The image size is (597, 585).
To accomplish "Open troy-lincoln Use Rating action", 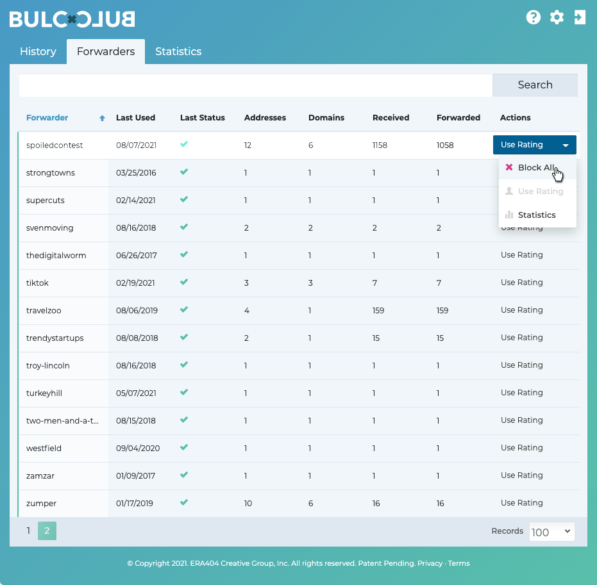I will (x=521, y=365).
